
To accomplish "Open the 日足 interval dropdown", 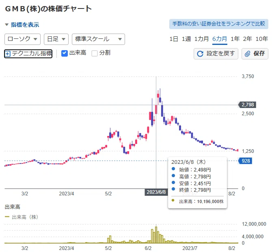I will (56, 39).
